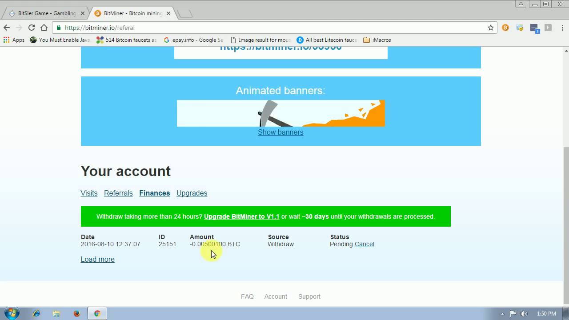Image resolution: width=569 pixels, height=320 pixels.
Task: Open the browser home page icon
Action: 44,28
